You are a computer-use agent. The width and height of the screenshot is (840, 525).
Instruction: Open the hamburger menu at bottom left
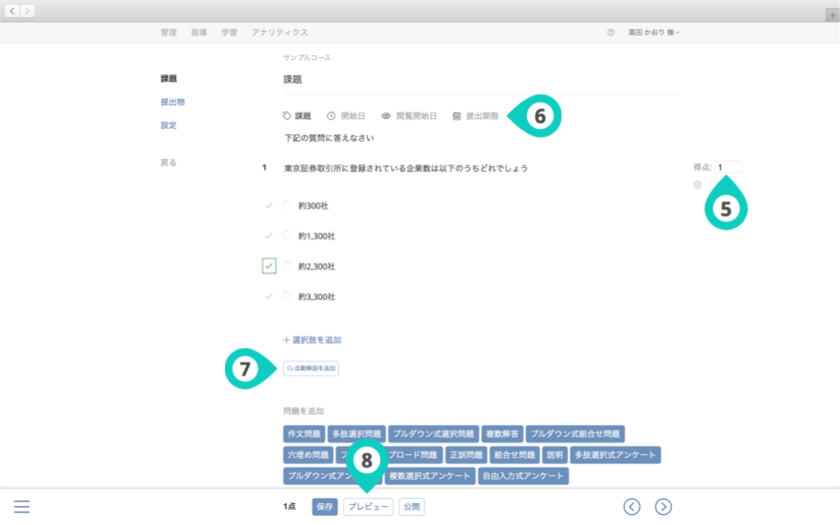(22, 507)
